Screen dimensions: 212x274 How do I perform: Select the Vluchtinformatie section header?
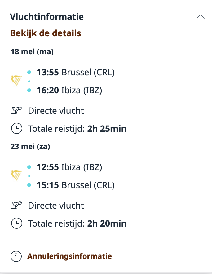tap(47, 17)
